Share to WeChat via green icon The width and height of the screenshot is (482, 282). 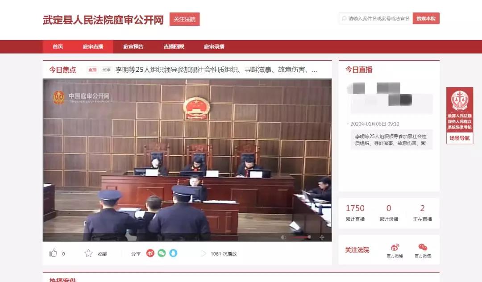pos(162,253)
